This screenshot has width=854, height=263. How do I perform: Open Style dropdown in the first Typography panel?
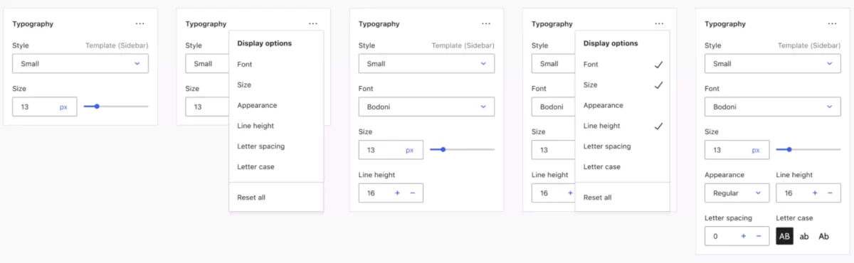pyautogui.click(x=80, y=63)
